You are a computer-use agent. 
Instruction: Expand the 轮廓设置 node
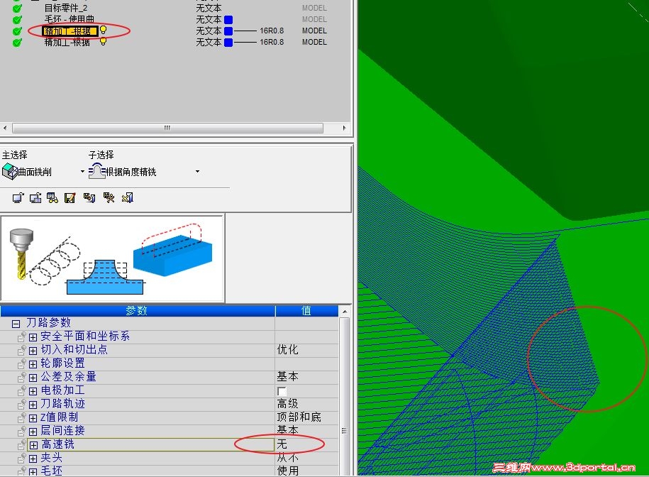pos(33,364)
